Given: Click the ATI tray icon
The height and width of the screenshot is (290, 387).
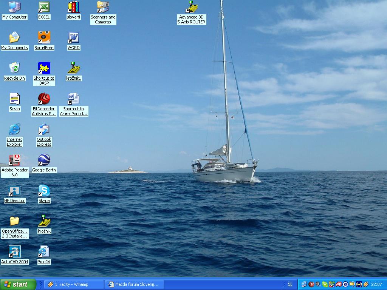Looking at the screenshot, I should click(338, 284).
